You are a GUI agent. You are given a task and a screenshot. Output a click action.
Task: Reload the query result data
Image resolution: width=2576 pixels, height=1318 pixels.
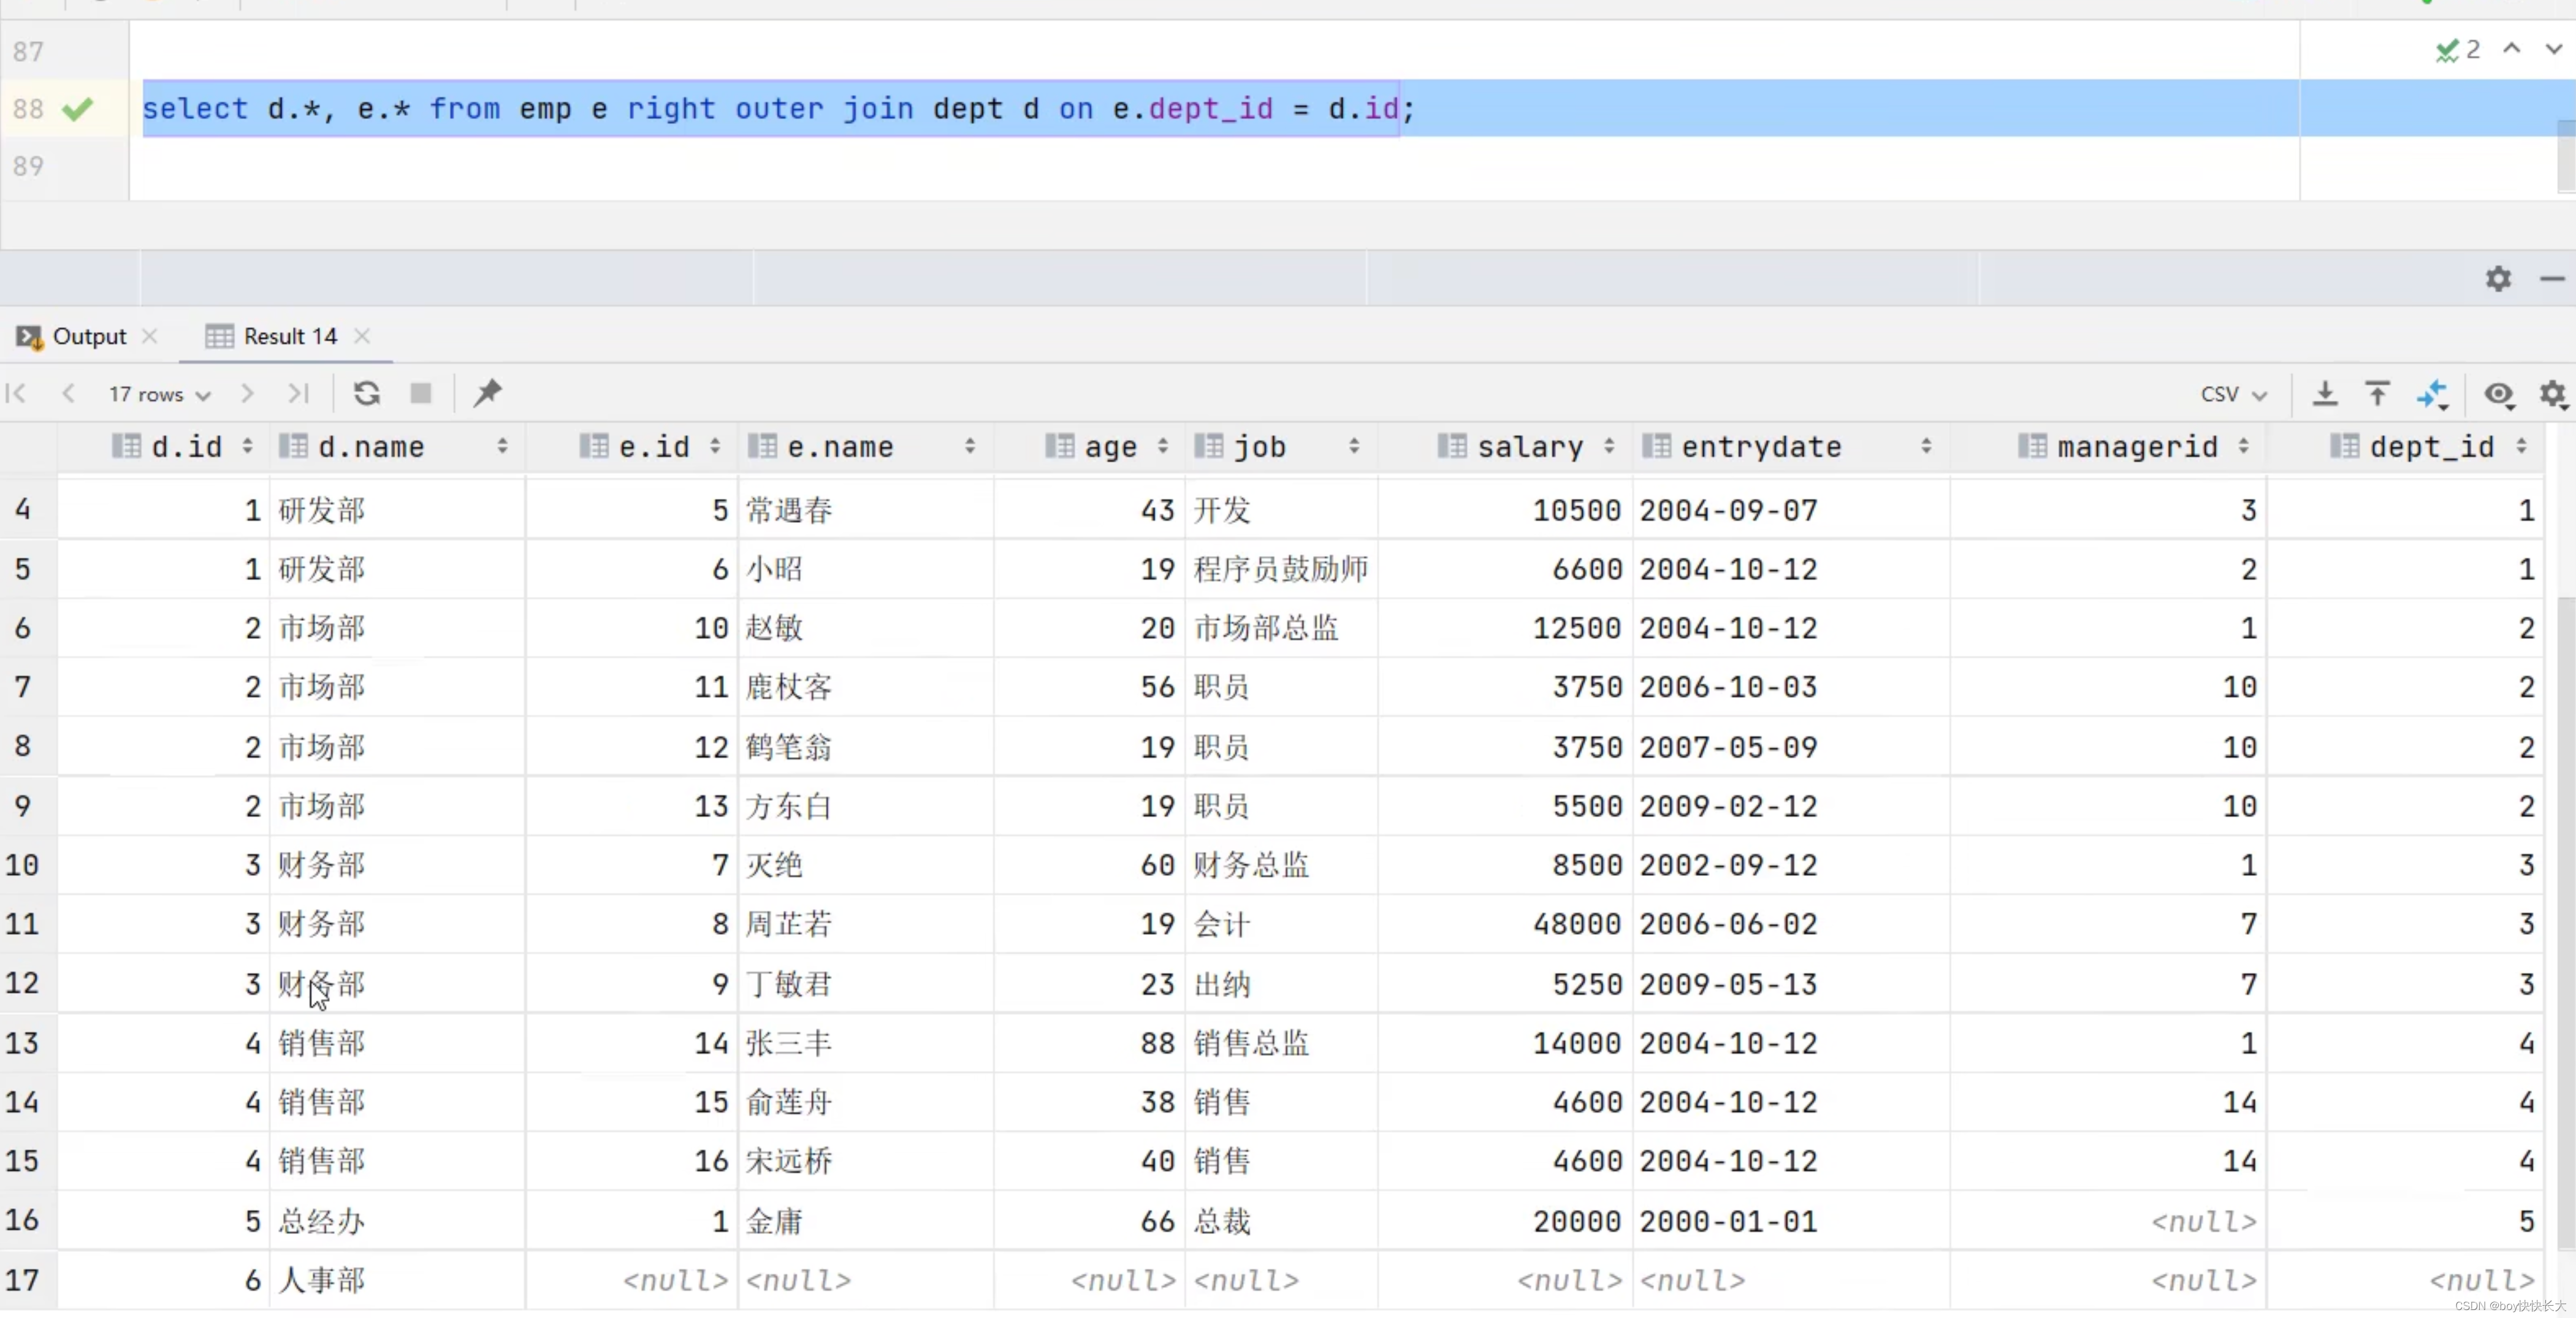(367, 393)
